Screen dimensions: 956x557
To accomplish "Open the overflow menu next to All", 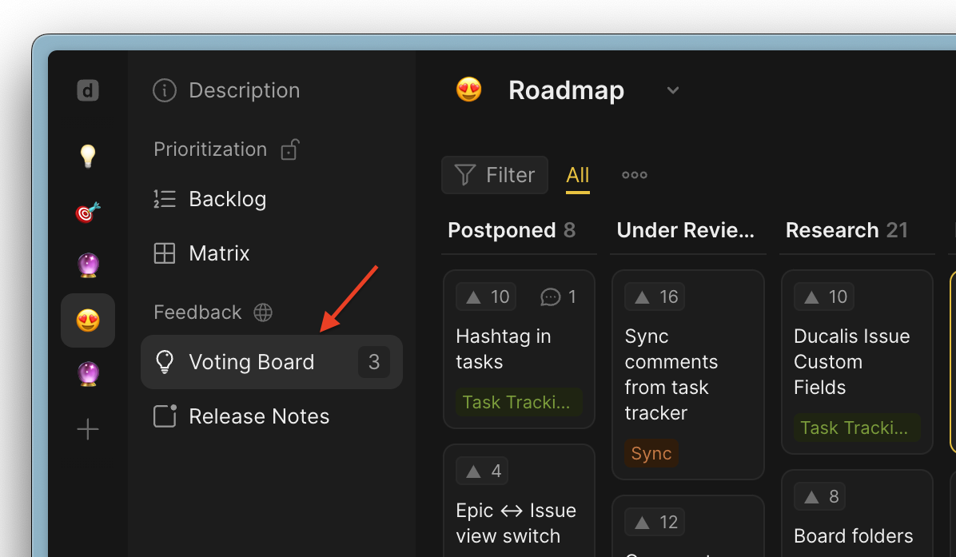I will pyautogui.click(x=634, y=175).
